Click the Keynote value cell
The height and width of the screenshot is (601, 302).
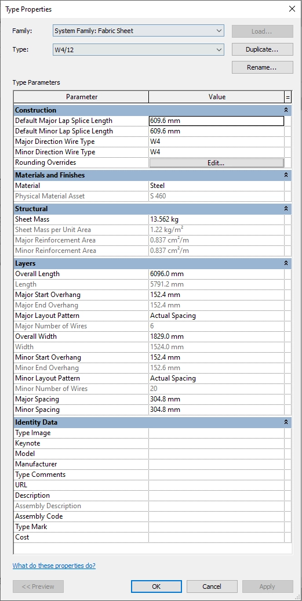[x=216, y=443]
